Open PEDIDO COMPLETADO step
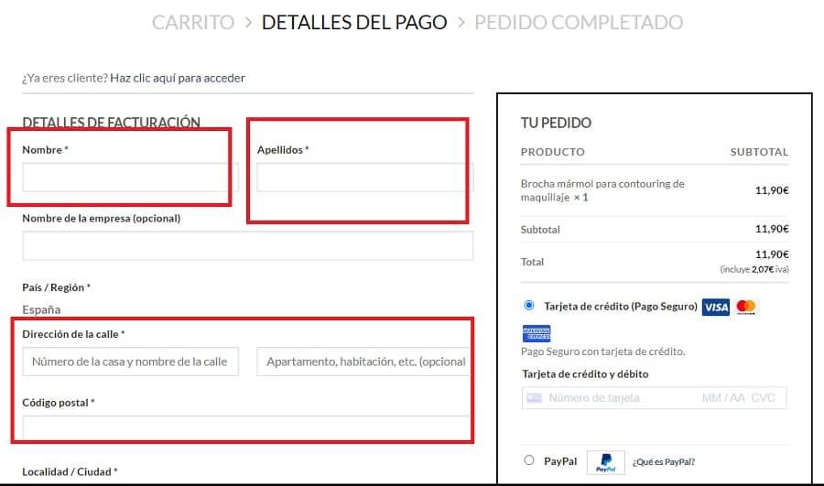This screenshot has width=824, height=486. [579, 22]
